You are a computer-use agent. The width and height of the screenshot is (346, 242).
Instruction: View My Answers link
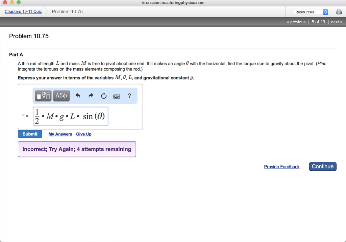[x=60, y=134]
